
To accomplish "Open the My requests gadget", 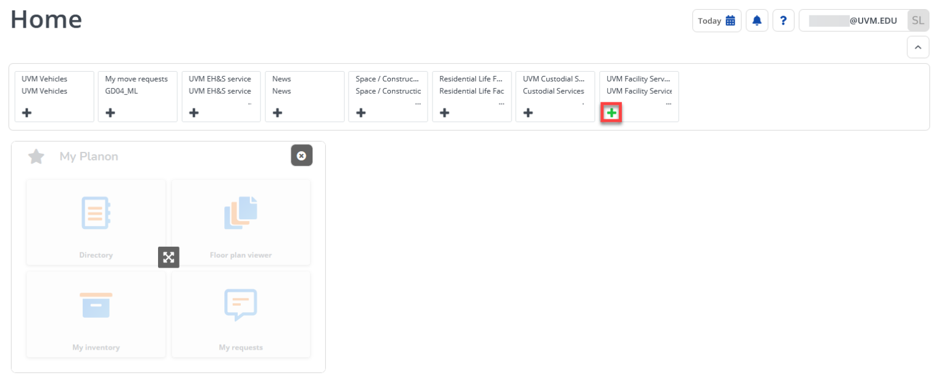I will pyautogui.click(x=241, y=314).
